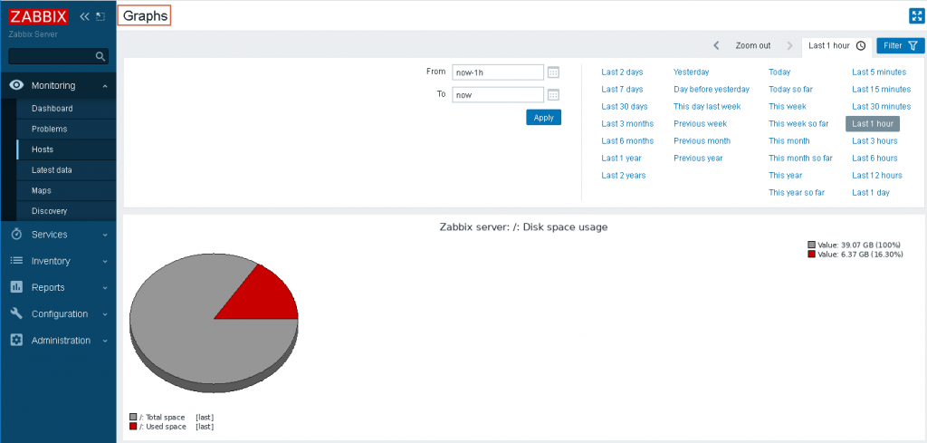The image size is (927, 443).
Task: Click the filter funnel icon
Action: (x=913, y=45)
